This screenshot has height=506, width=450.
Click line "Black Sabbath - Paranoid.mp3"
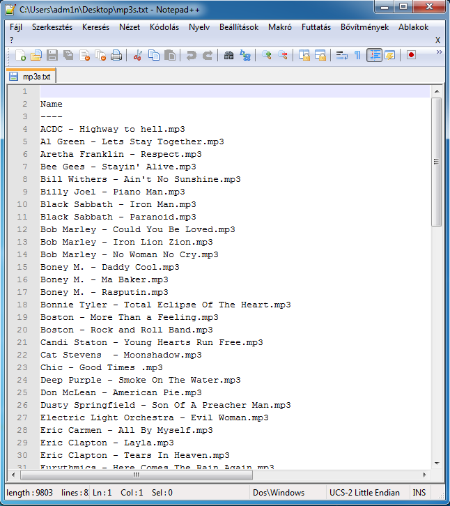point(118,217)
